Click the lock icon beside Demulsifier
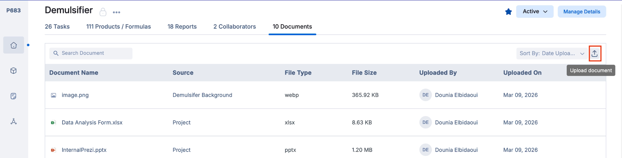The height and width of the screenshot is (158, 622). pyautogui.click(x=103, y=12)
